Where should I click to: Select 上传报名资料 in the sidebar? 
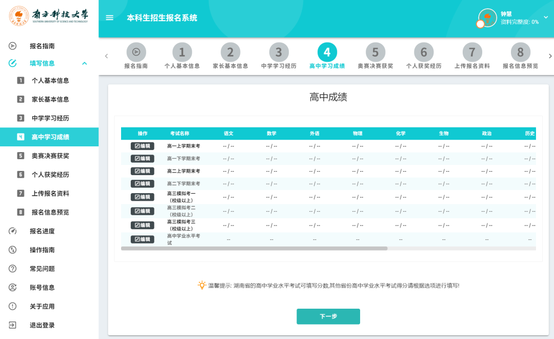coord(50,194)
